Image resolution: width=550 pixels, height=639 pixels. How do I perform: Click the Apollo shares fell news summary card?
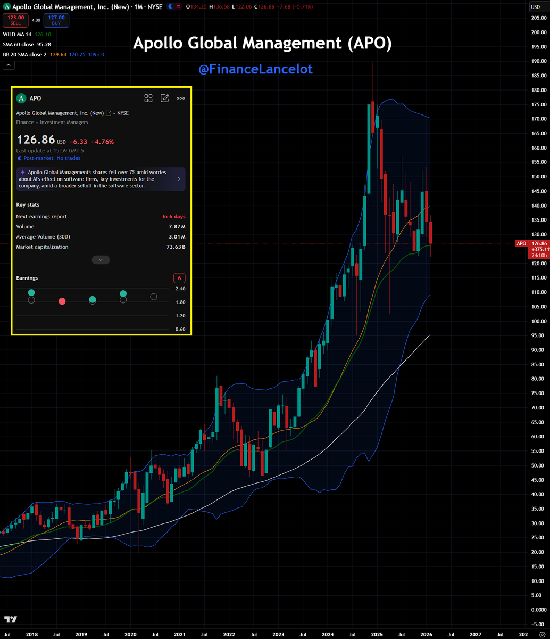click(x=101, y=179)
